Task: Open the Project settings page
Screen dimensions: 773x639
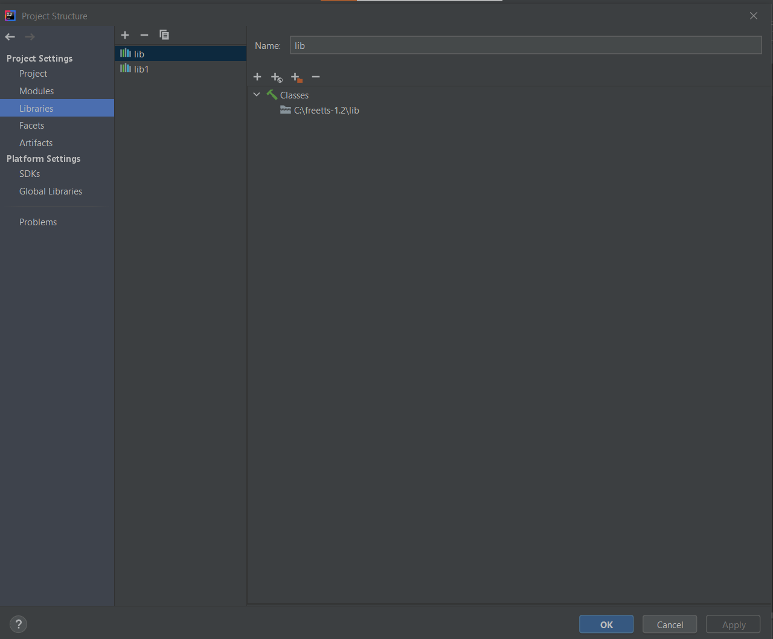Action: pos(33,74)
